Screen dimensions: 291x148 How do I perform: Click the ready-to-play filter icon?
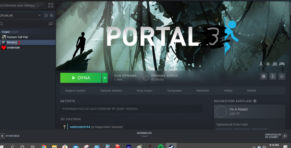[x=52, y=16]
